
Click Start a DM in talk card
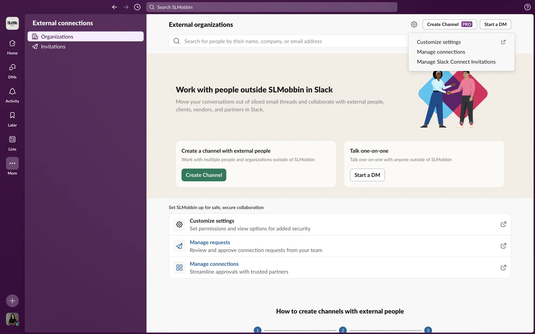click(x=367, y=175)
